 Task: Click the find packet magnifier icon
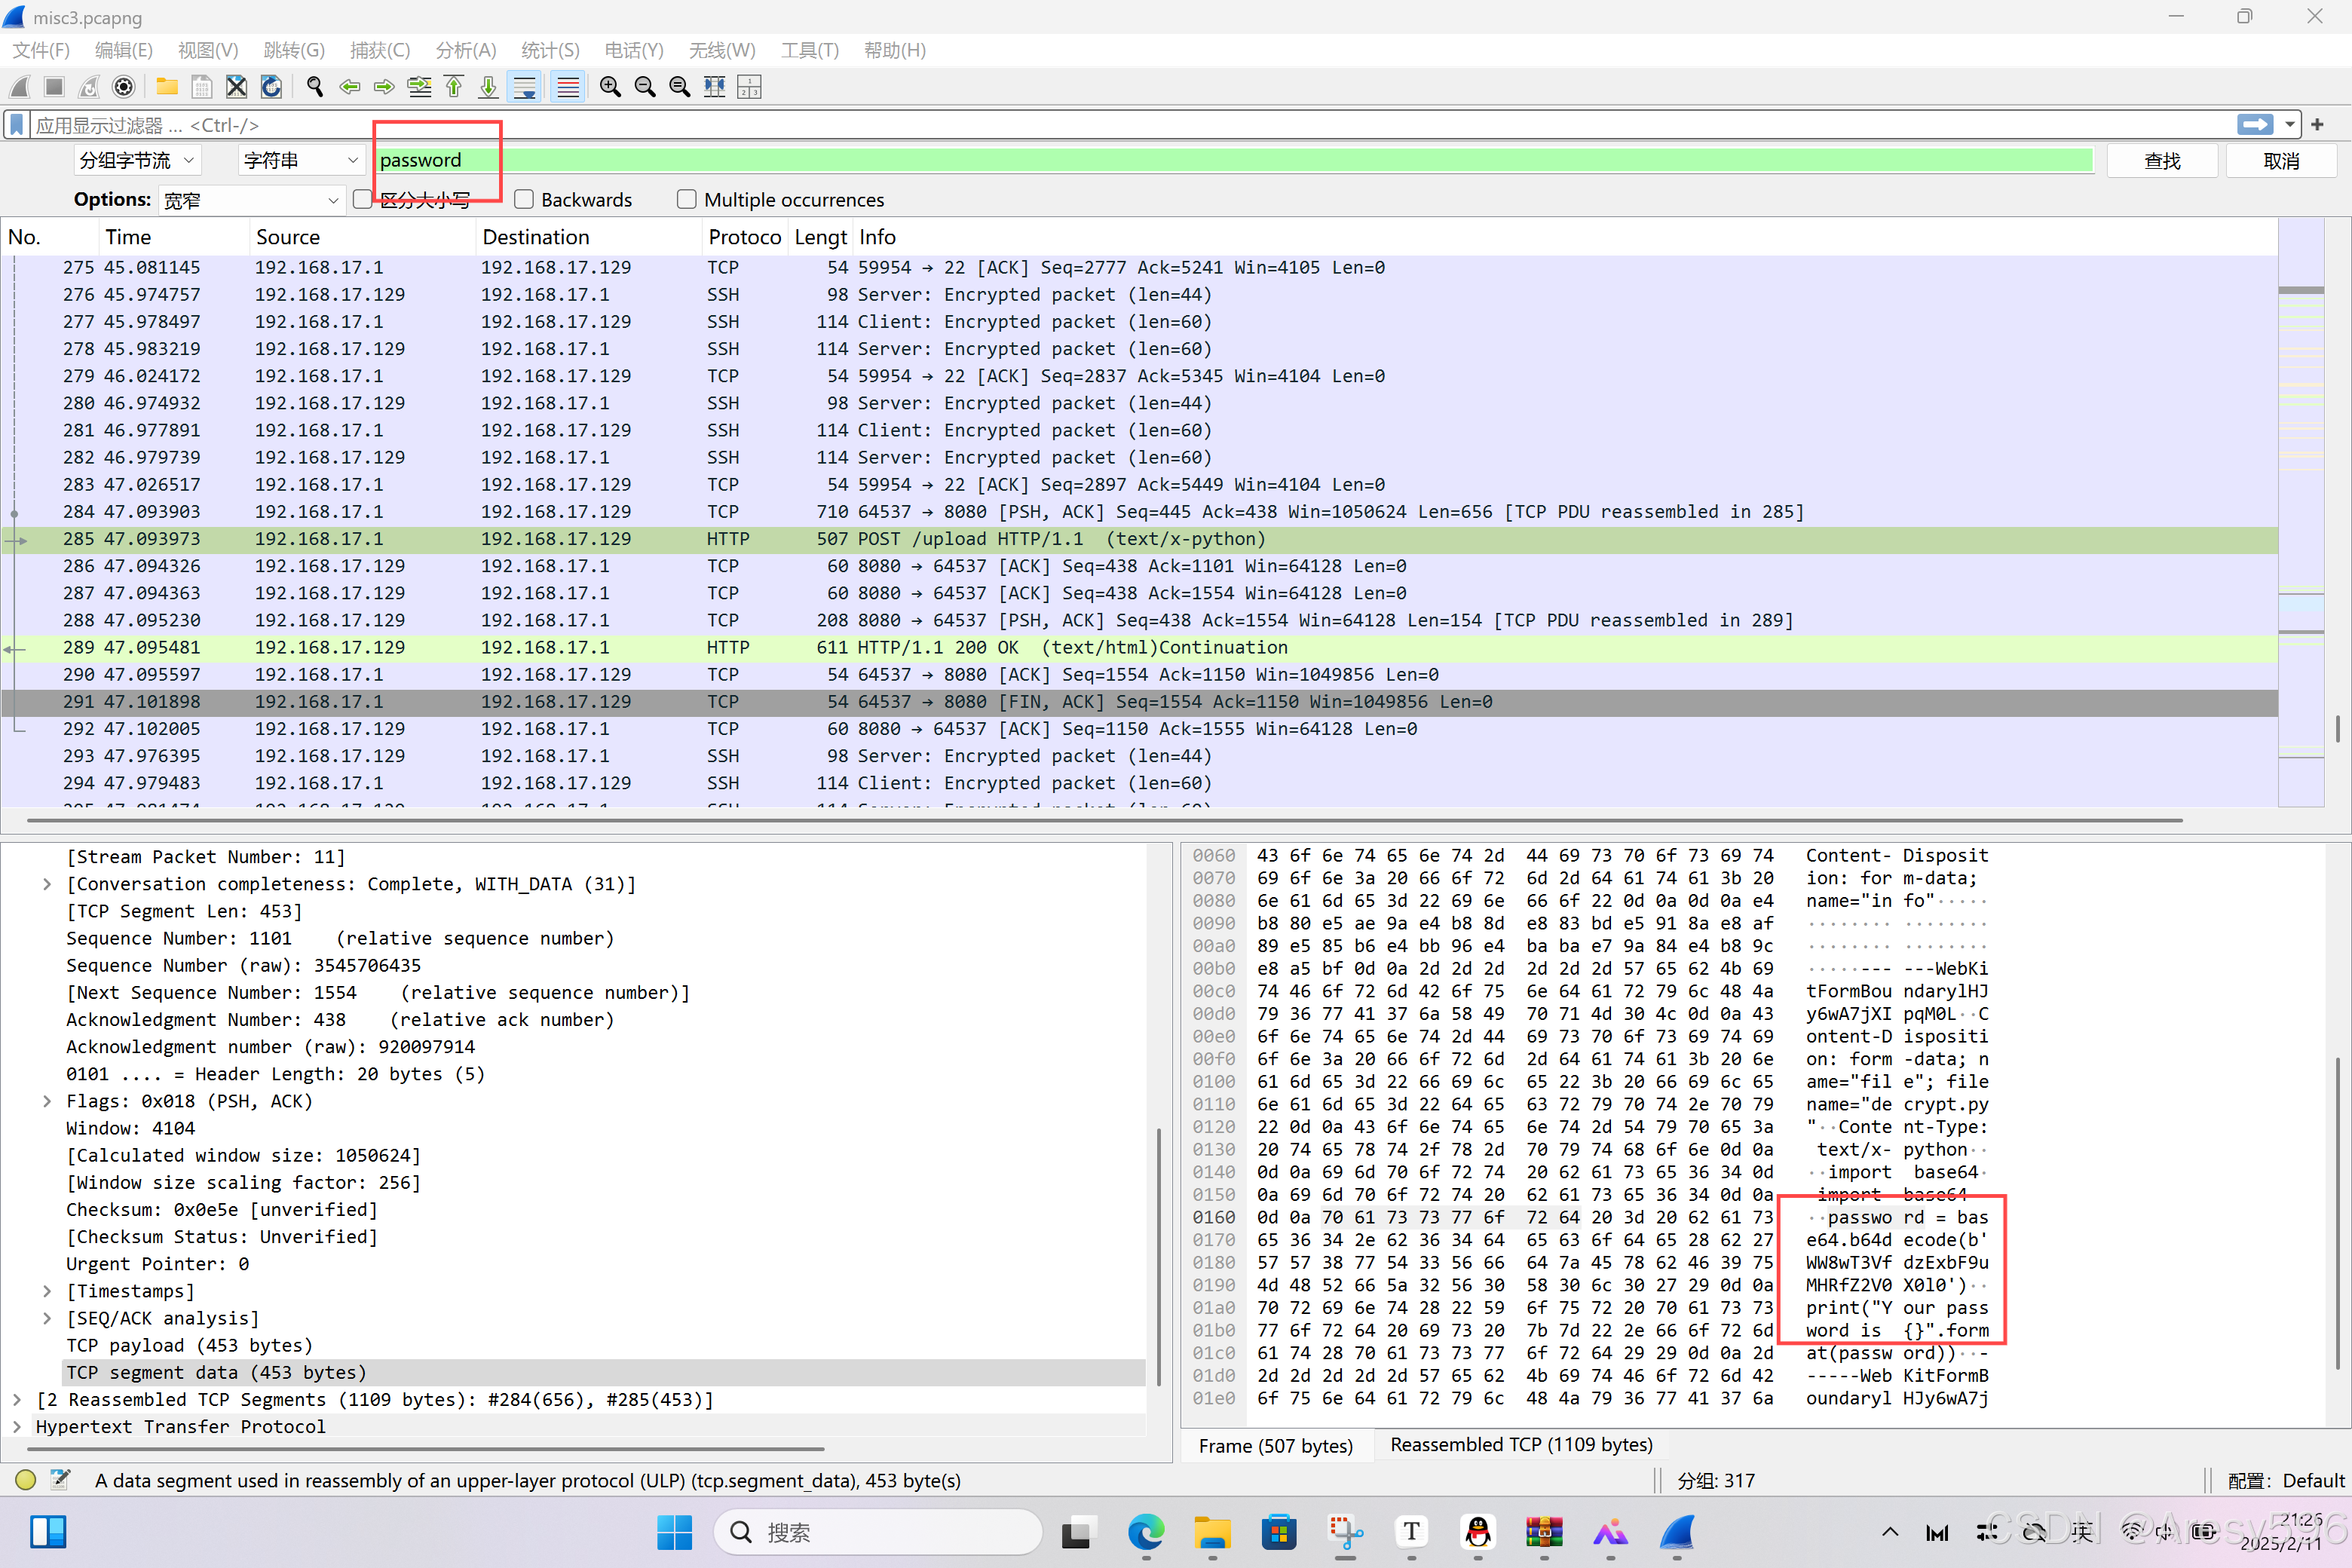point(315,87)
